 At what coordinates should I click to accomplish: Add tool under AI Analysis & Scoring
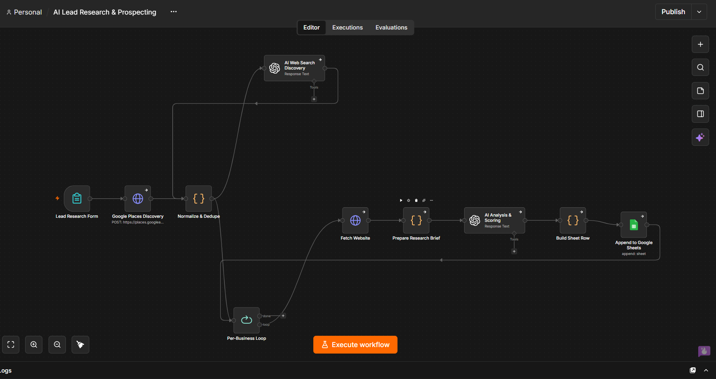pos(514,251)
